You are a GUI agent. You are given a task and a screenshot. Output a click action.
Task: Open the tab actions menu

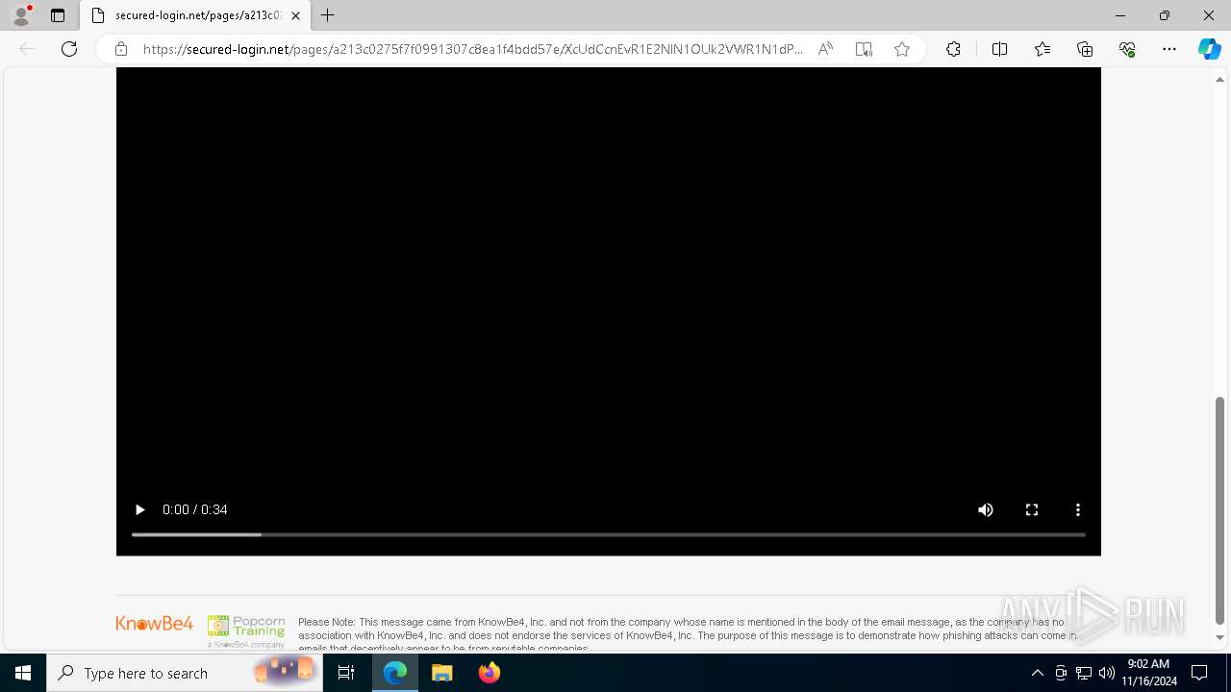point(58,15)
